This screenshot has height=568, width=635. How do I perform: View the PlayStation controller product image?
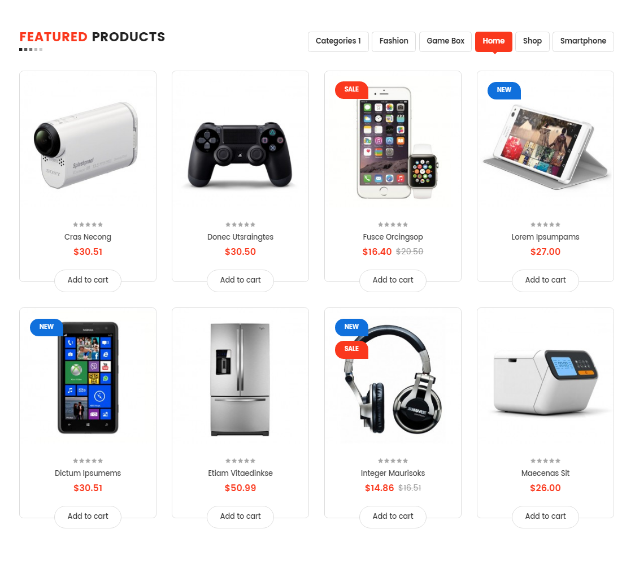[x=241, y=155]
